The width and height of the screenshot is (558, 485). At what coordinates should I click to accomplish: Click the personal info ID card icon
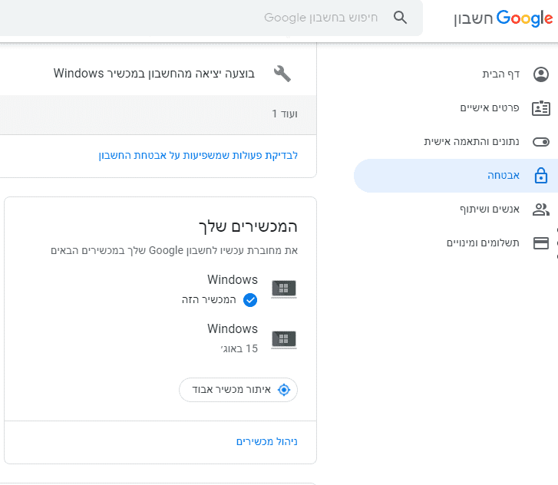pos(541,108)
